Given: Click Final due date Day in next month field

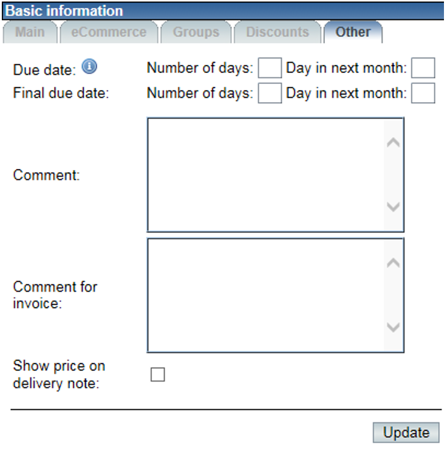Looking at the screenshot, I should pyautogui.click(x=423, y=93).
